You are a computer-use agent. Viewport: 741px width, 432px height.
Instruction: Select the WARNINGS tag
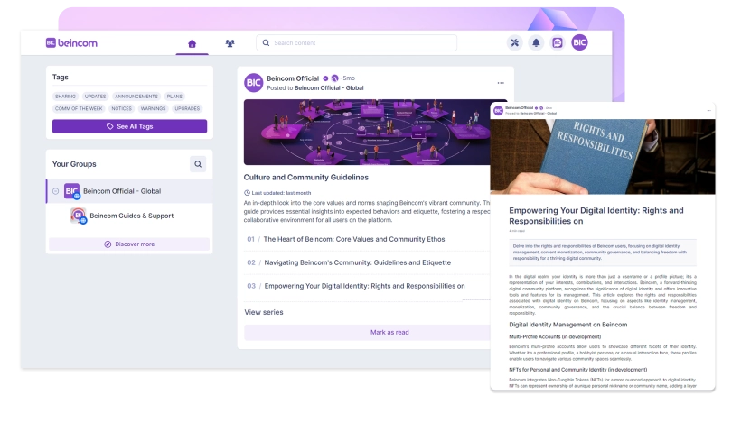153,108
